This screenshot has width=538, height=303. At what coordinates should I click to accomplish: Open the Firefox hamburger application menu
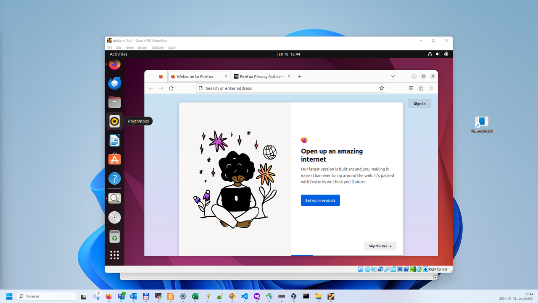coord(431,88)
